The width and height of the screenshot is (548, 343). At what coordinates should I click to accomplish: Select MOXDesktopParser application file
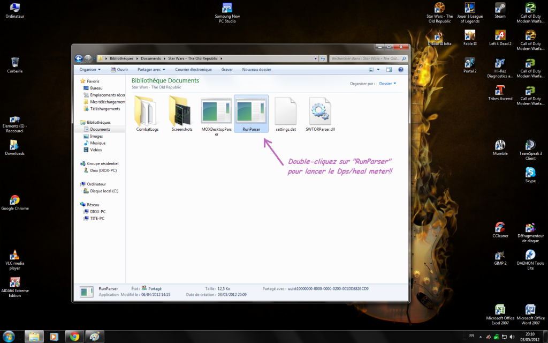pyautogui.click(x=216, y=116)
